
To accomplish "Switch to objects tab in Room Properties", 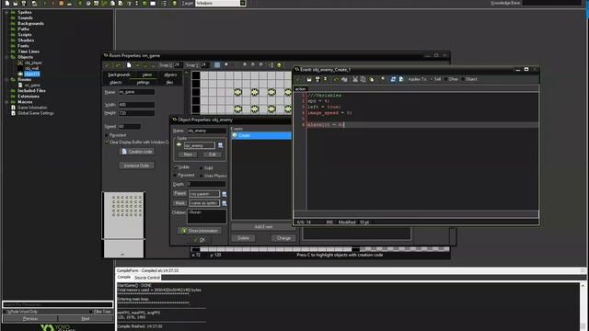I will (116, 82).
